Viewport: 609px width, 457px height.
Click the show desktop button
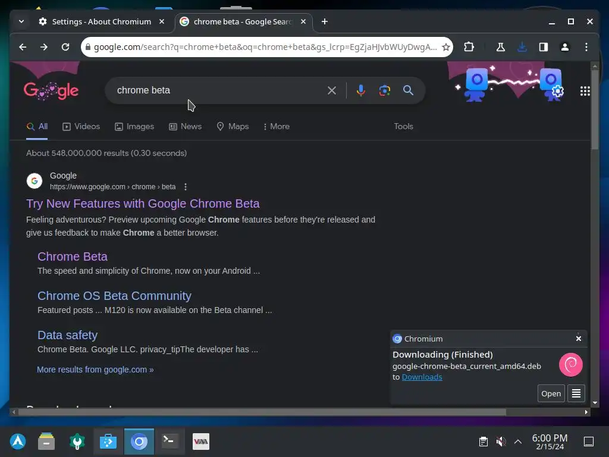pyautogui.click(x=589, y=442)
